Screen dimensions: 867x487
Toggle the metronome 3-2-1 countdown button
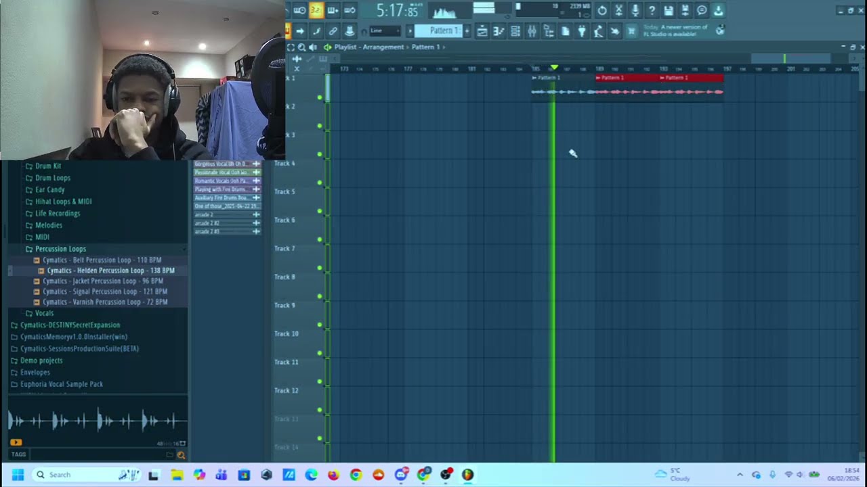point(316,10)
